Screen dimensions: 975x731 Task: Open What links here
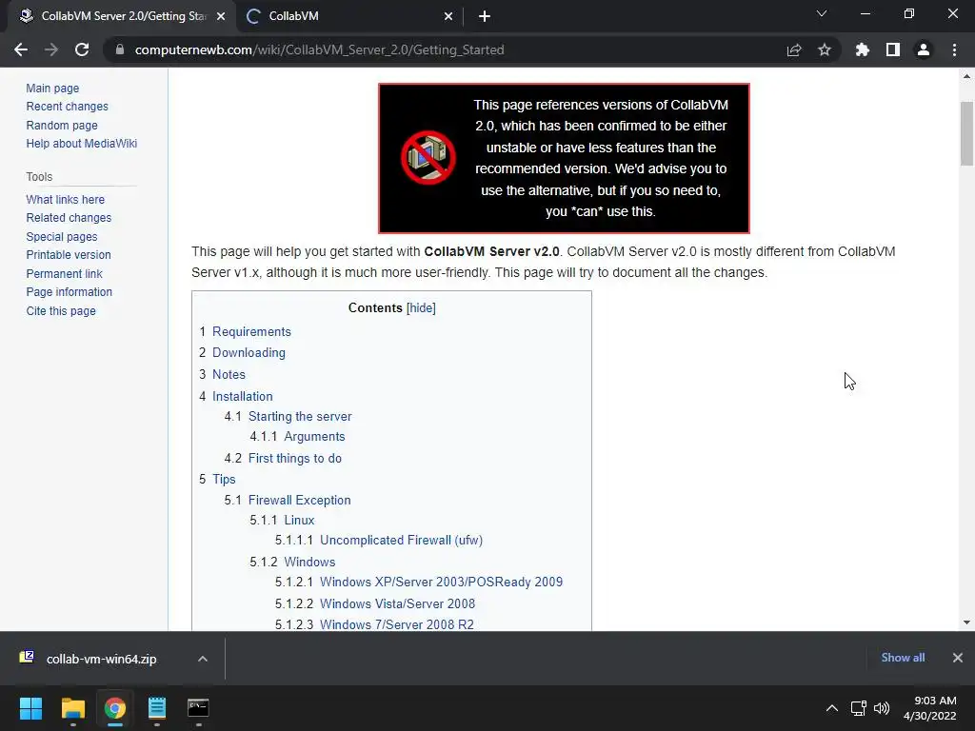(x=66, y=200)
